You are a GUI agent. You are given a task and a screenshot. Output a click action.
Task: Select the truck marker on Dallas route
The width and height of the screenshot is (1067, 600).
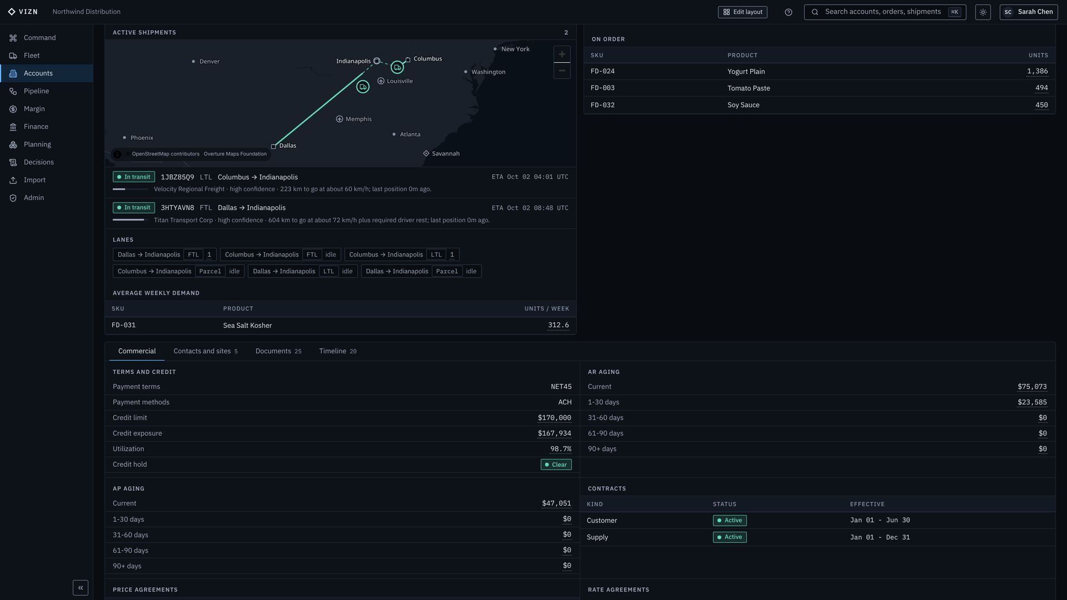(x=363, y=87)
